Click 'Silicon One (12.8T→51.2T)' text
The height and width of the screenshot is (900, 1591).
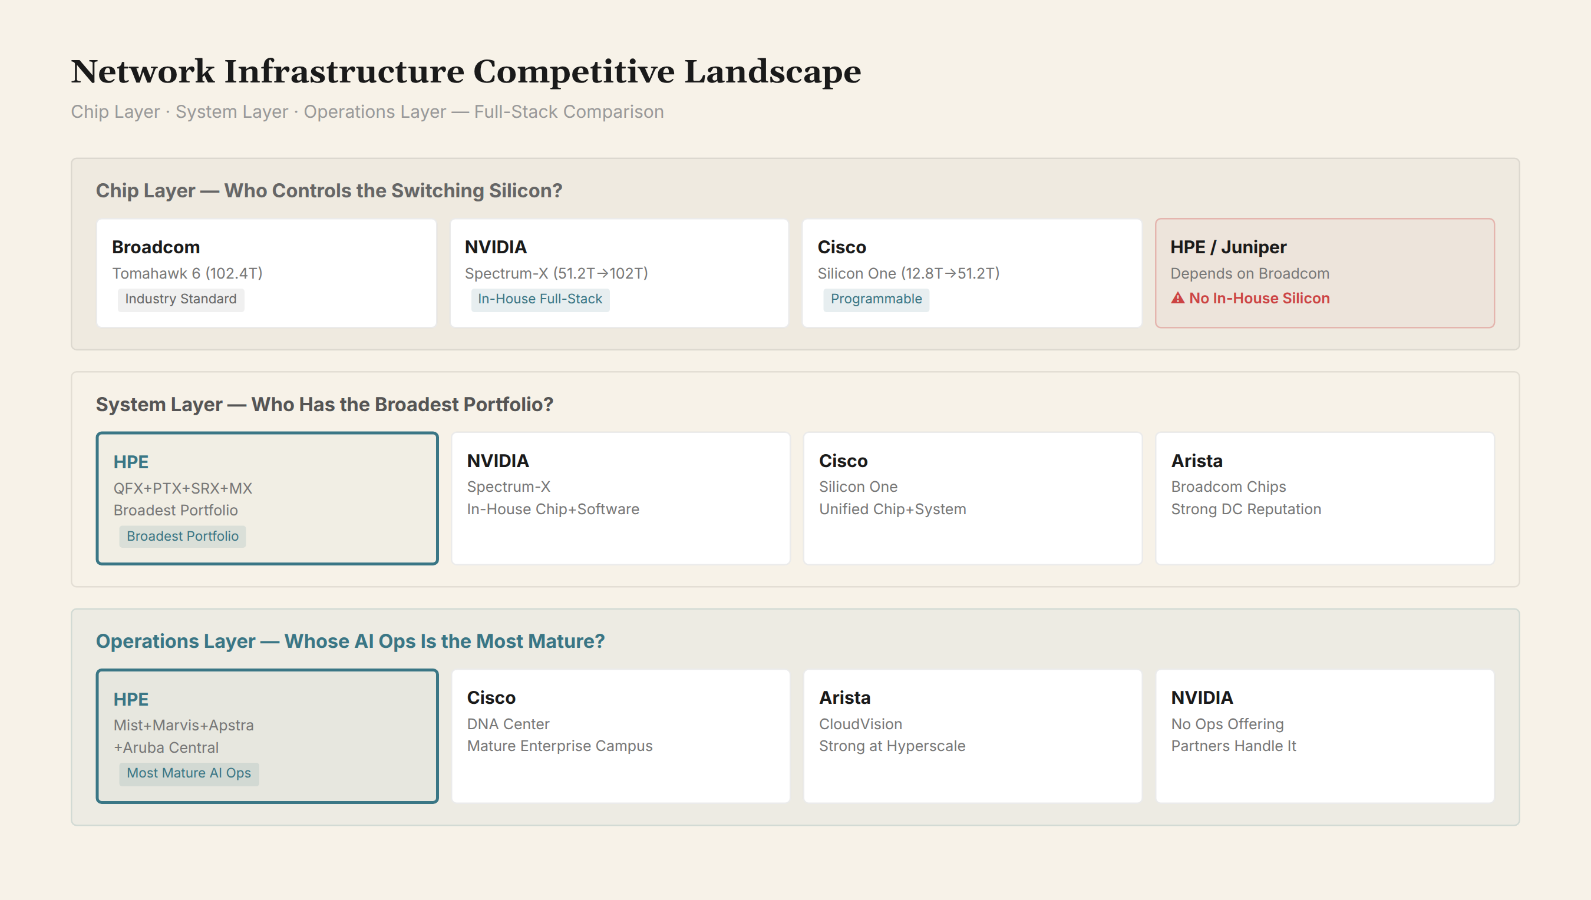click(x=909, y=273)
